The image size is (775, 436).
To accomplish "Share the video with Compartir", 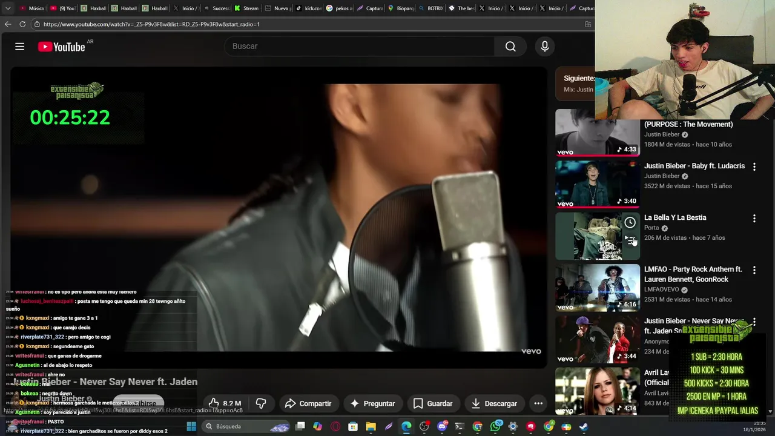I will pos(308,403).
